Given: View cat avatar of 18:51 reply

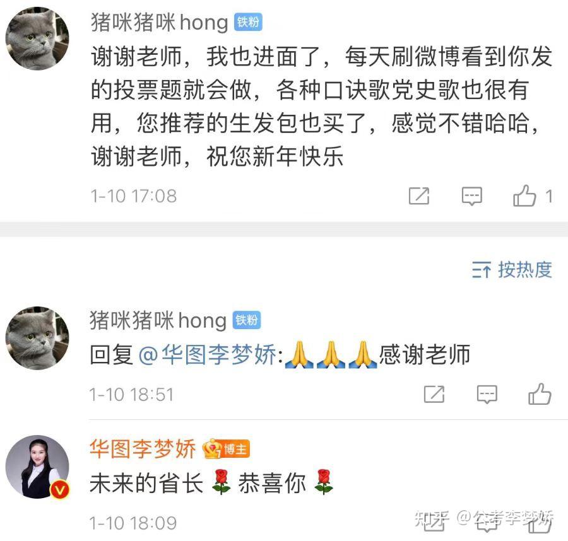Looking at the screenshot, I should tap(37, 338).
